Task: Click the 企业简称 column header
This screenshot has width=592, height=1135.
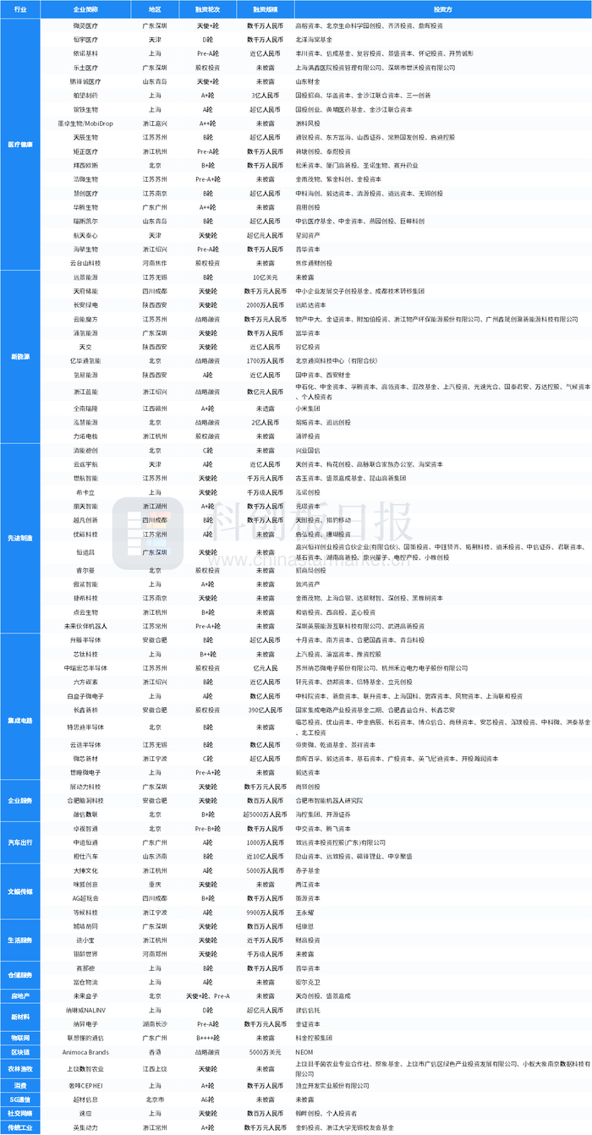Action: pos(86,11)
